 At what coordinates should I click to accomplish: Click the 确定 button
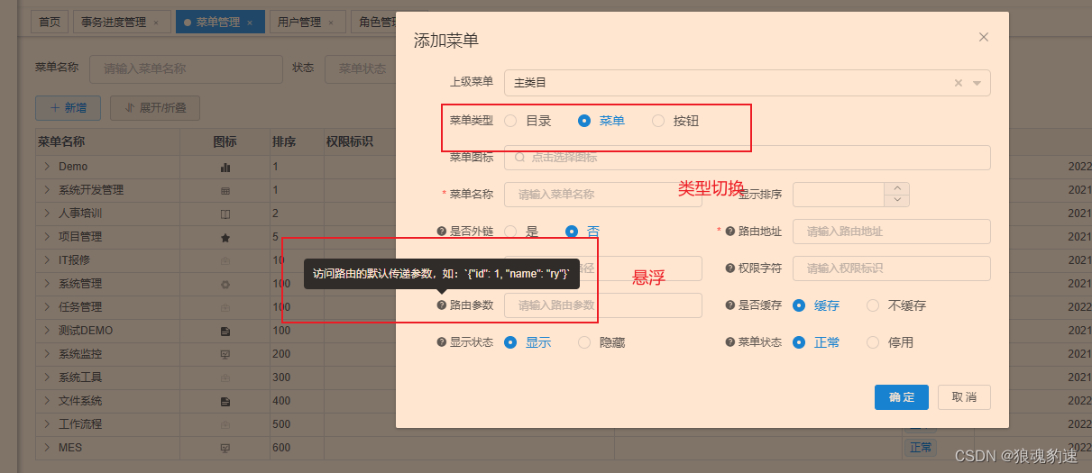902,397
